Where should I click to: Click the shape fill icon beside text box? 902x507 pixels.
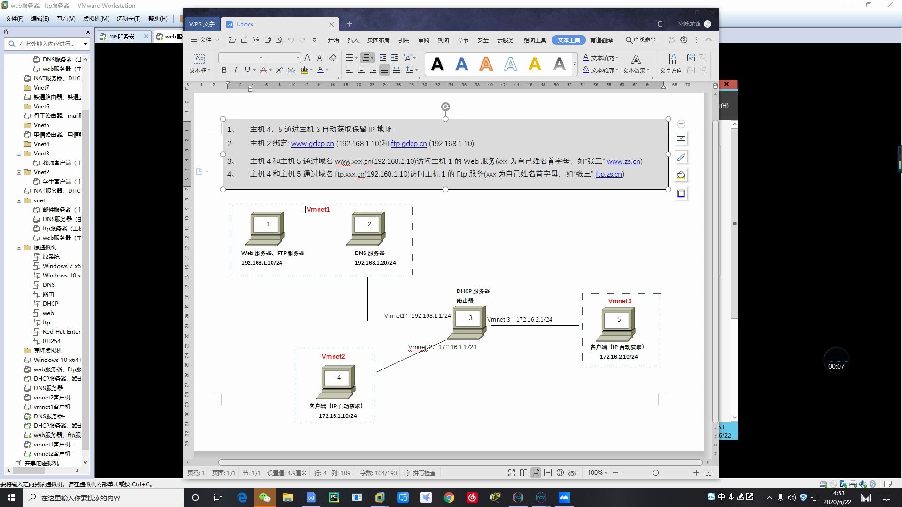pos(681,175)
